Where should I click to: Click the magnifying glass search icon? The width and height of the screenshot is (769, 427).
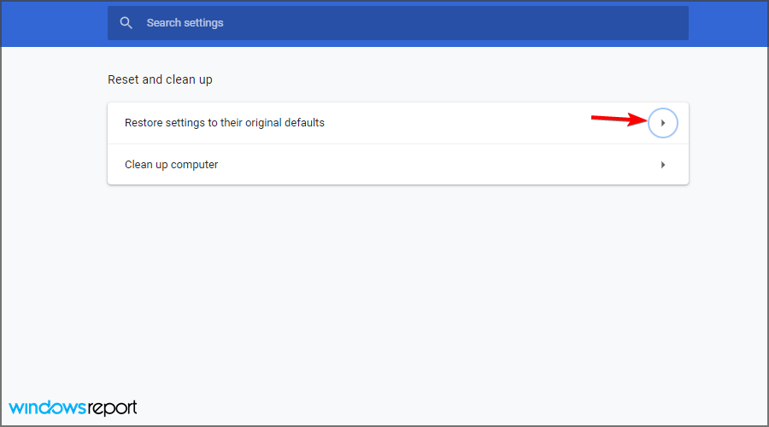tap(126, 22)
